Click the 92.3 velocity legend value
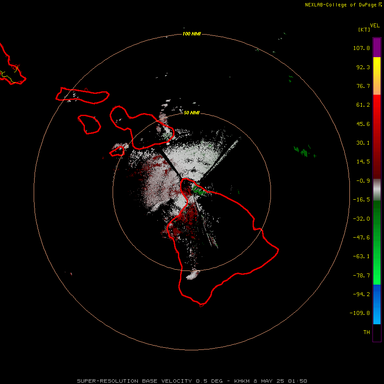384x384 pixels. pos(363,67)
